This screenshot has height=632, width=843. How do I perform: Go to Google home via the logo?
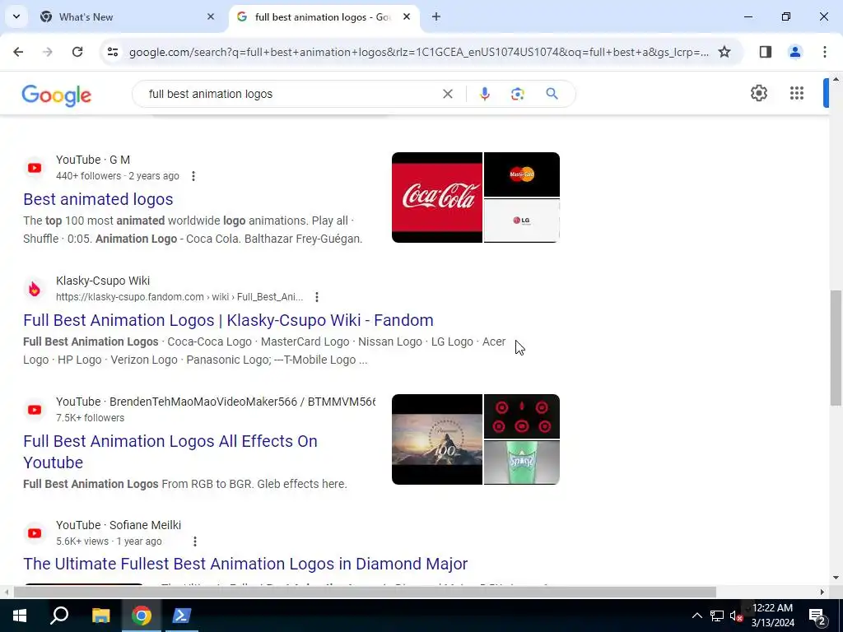(x=57, y=95)
